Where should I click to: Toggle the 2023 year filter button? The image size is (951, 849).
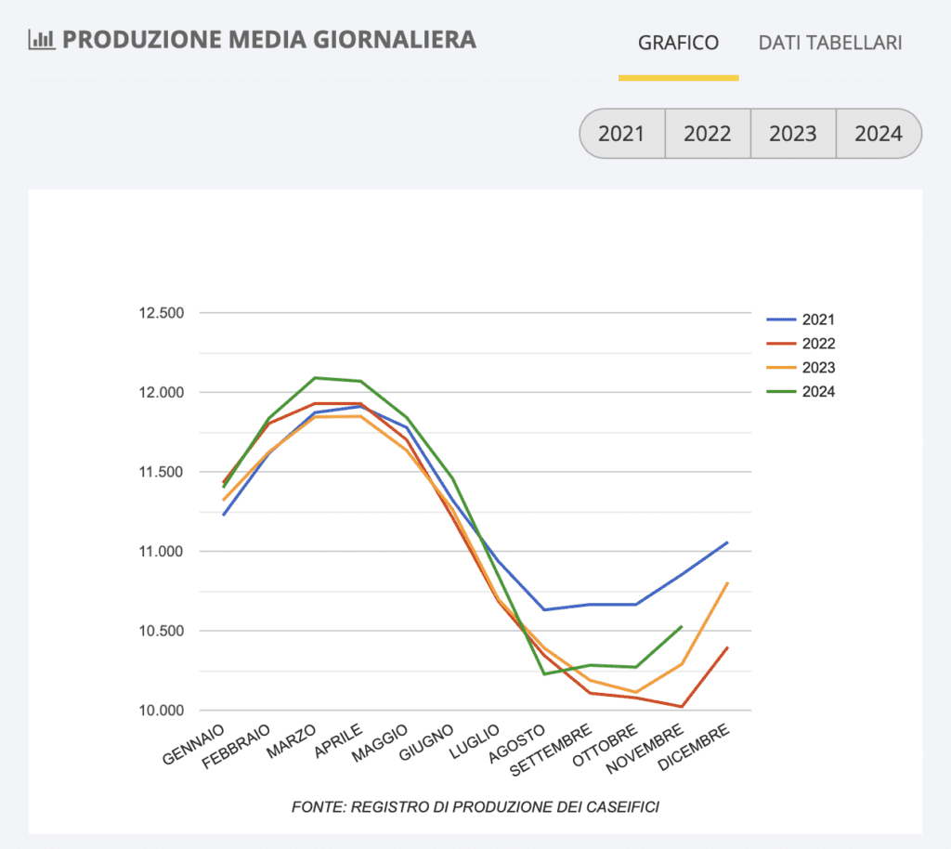click(792, 134)
